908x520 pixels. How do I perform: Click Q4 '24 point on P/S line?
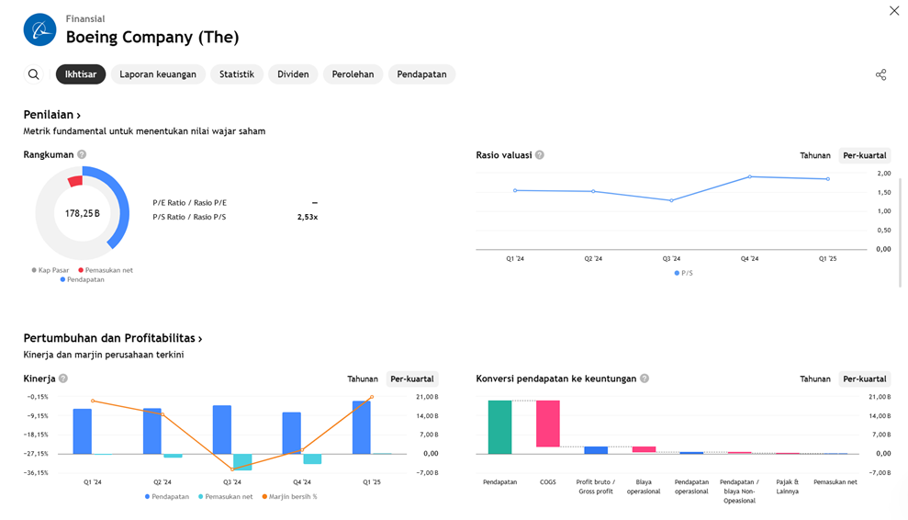coord(750,176)
